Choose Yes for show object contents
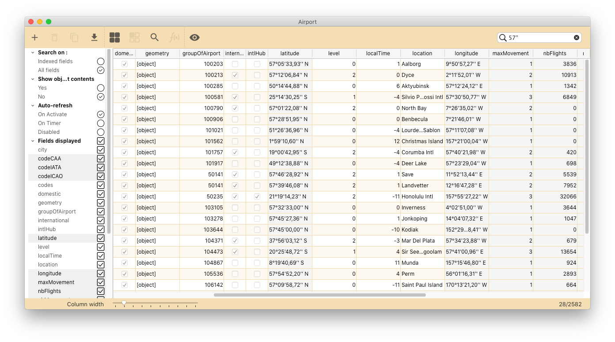Screen dimensions: 615x342 click(x=101, y=88)
